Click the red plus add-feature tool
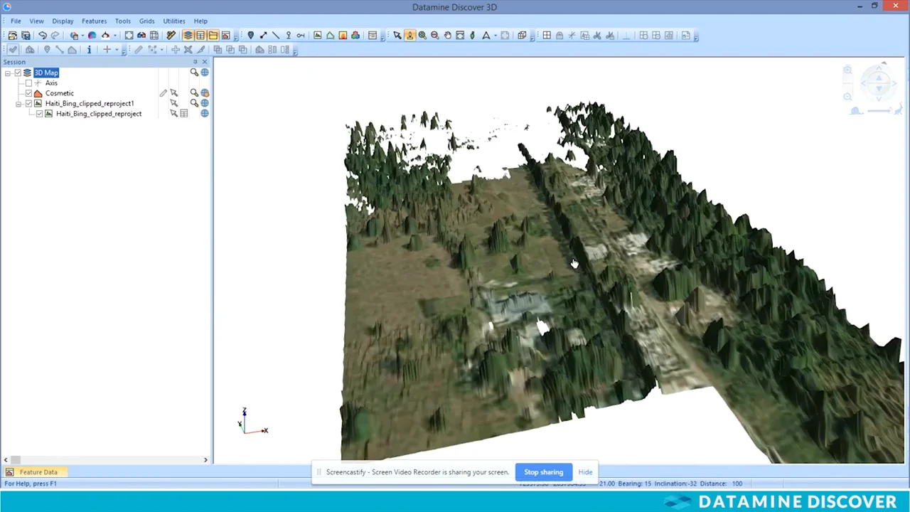The image size is (910, 512). pos(107,50)
